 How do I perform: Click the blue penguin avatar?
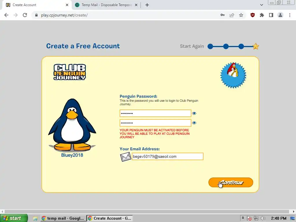coord(72,125)
